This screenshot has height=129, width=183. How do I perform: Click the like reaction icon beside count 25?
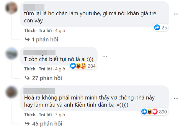point(157,28)
